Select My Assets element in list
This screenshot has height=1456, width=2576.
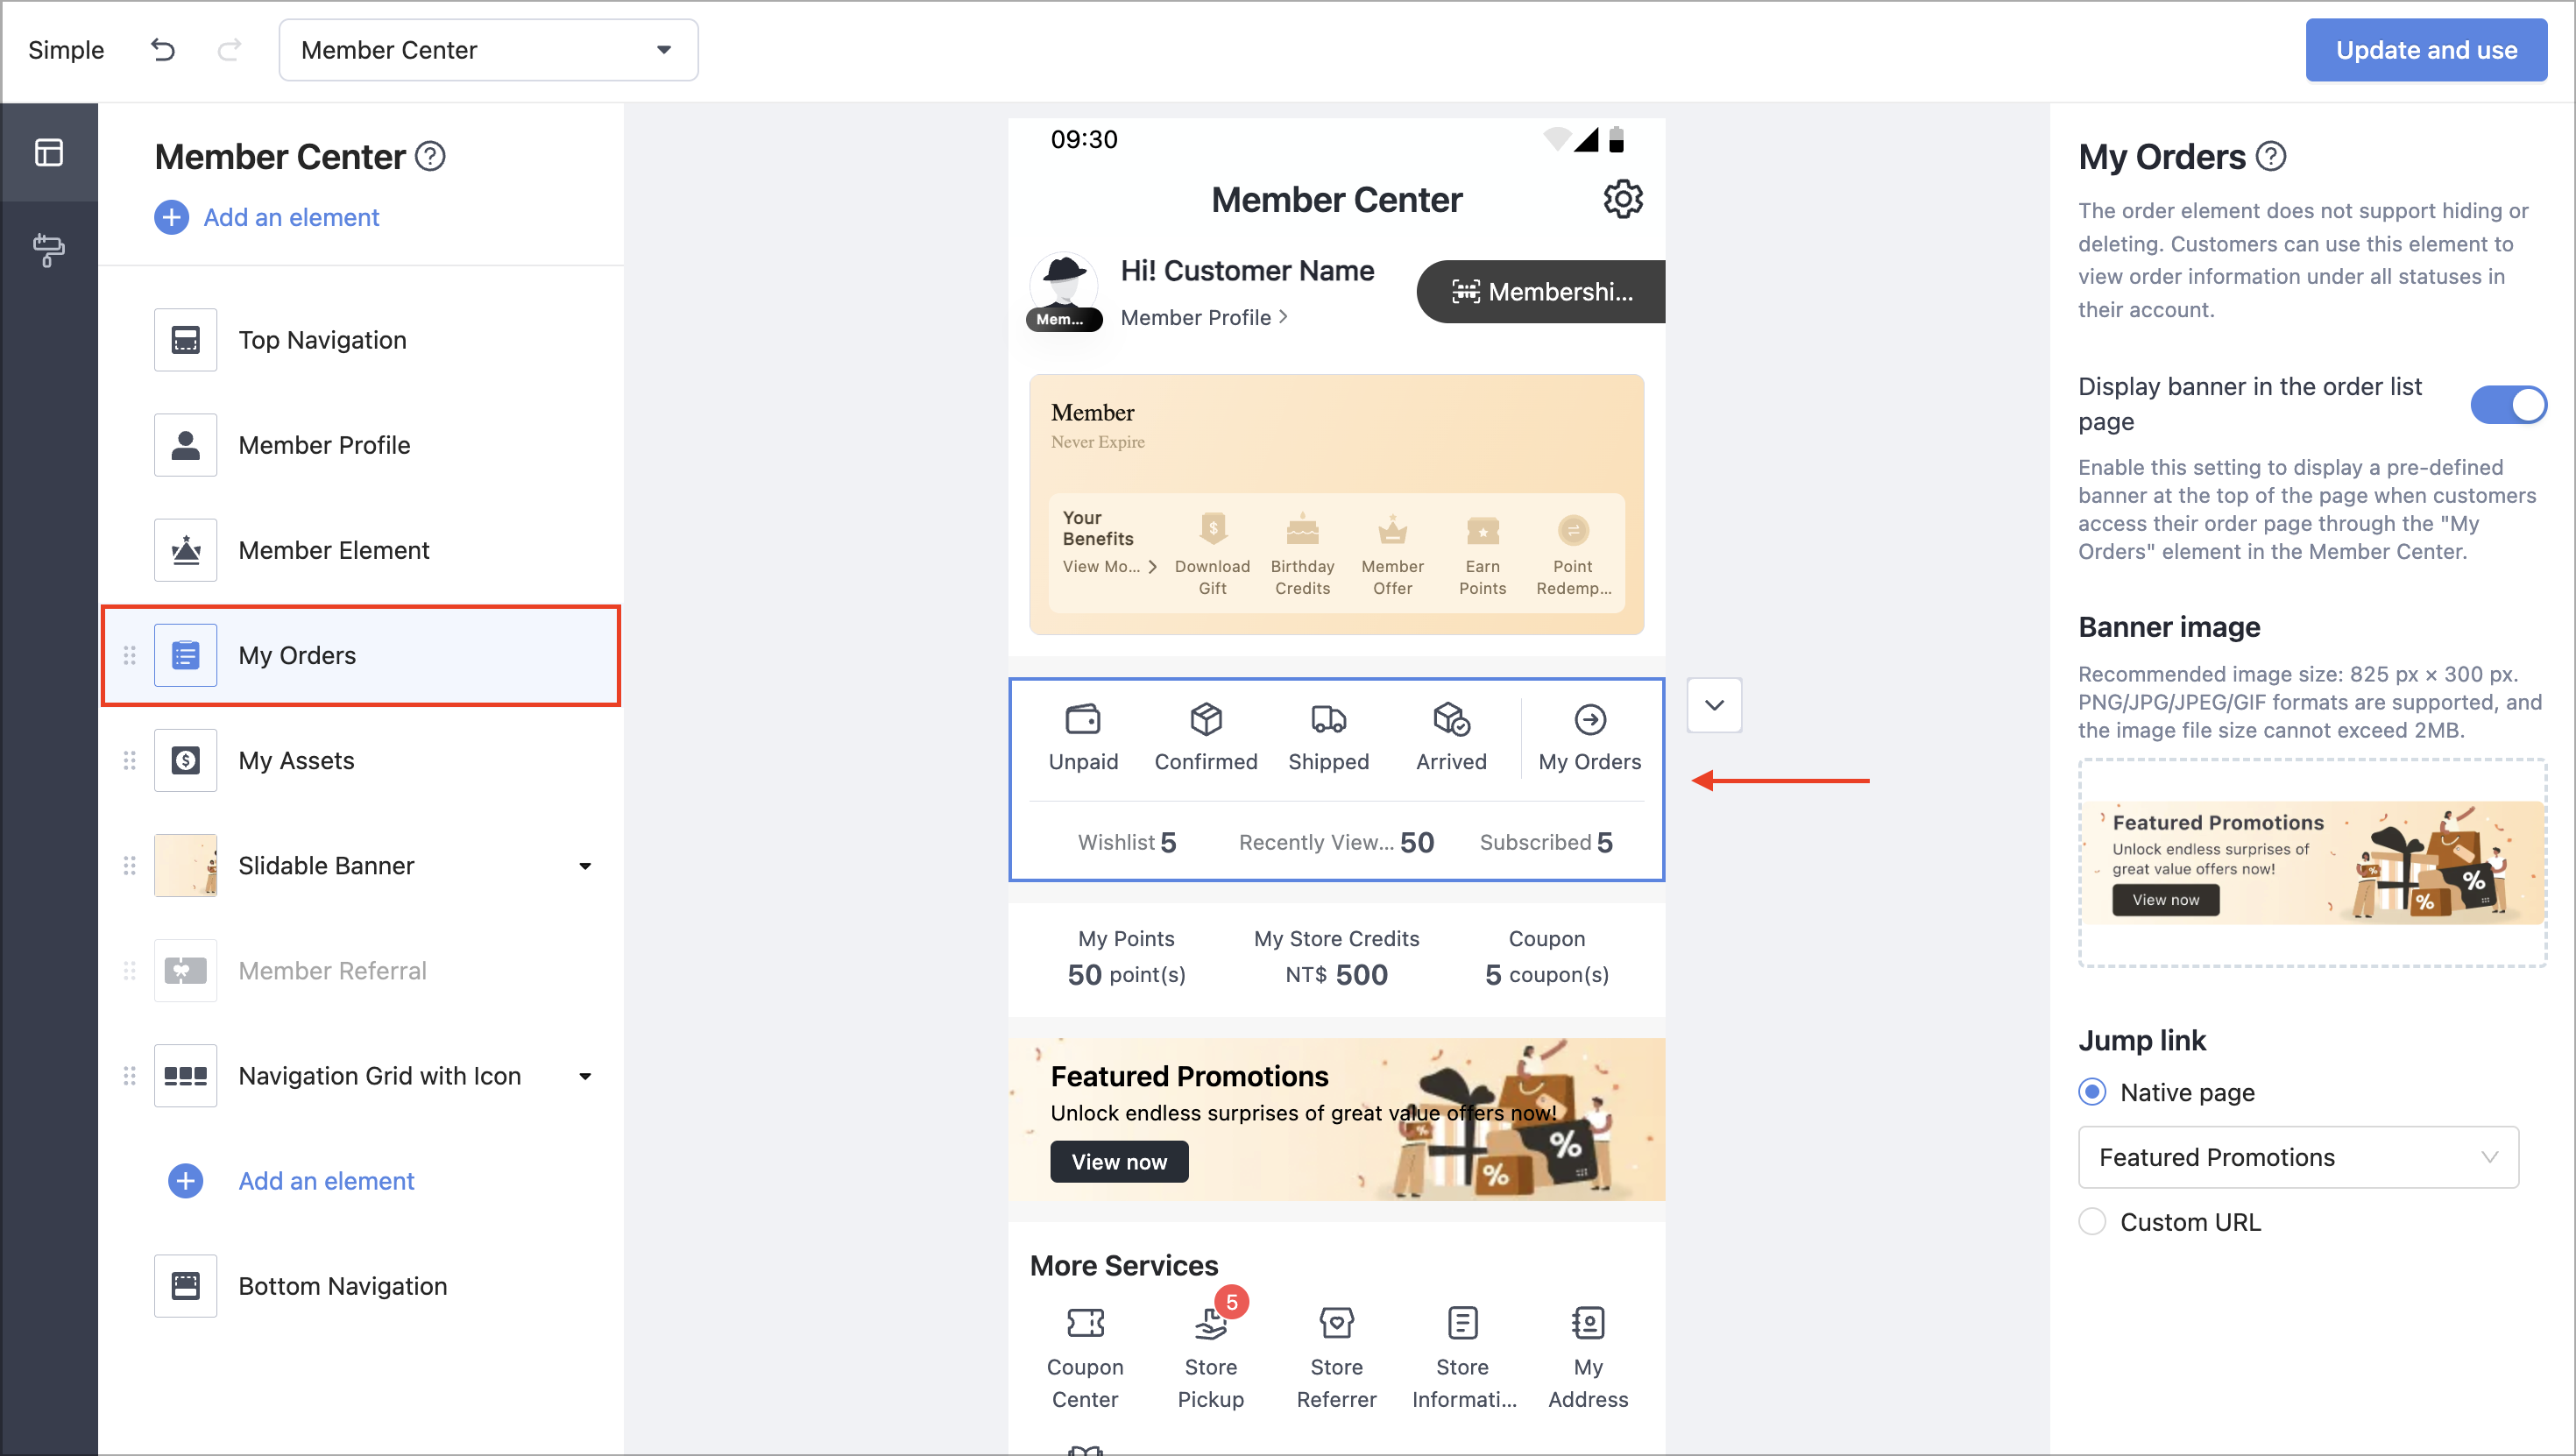(x=363, y=760)
